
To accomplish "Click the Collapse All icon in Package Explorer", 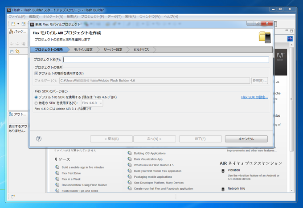I will 12,52.
